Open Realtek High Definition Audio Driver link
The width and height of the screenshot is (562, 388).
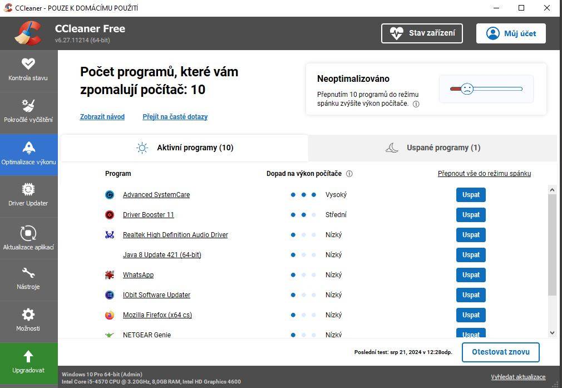[175, 235]
